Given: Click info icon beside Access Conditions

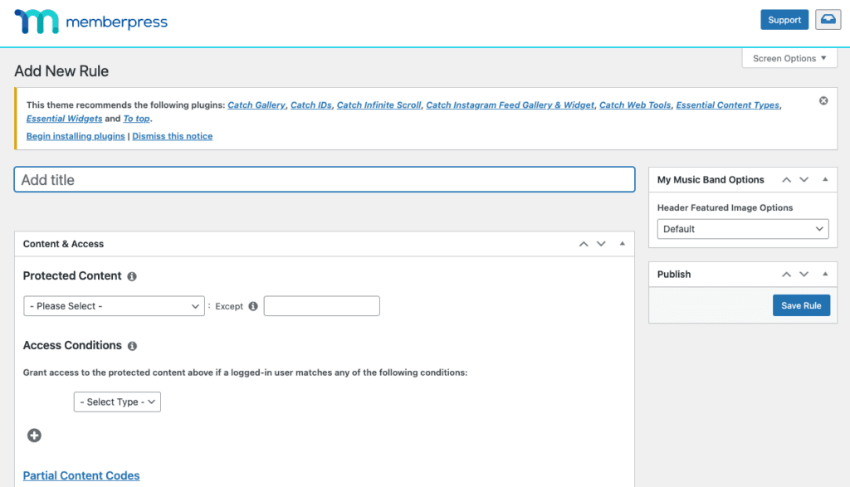Looking at the screenshot, I should [132, 346].
